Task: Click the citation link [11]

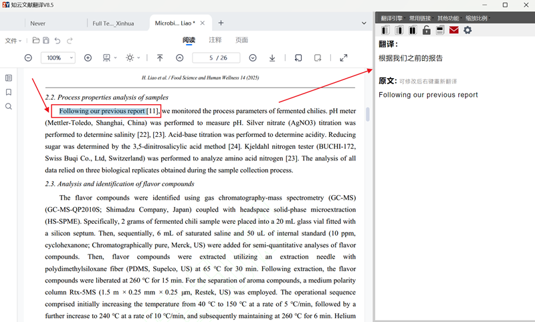Action: click(x=152, y=111)
